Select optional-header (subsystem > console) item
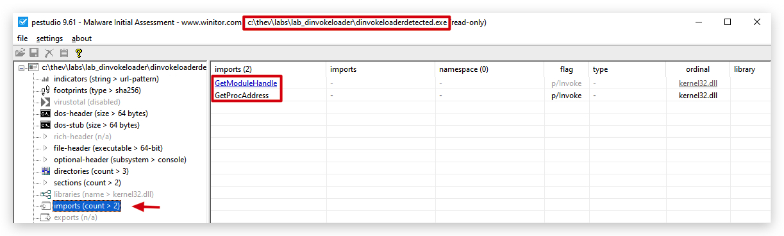The image size is (784, 236). pos(120,160)
